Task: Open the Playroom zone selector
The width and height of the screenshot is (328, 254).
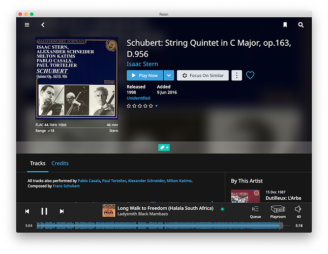Action: pyautogui.click(x=278, y=212)
